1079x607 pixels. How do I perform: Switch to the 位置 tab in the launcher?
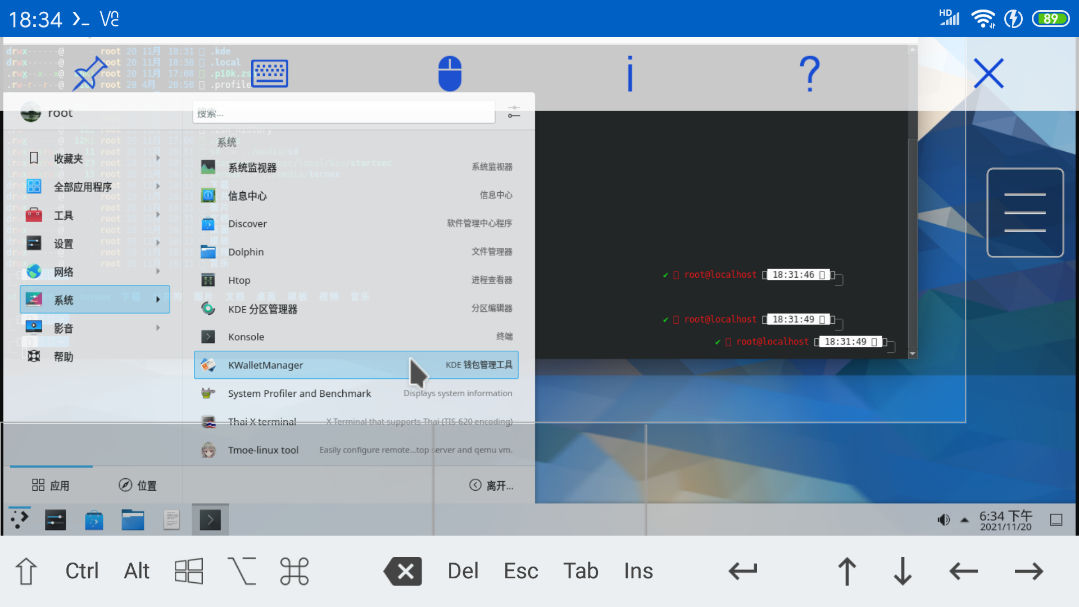pos(137,485)
